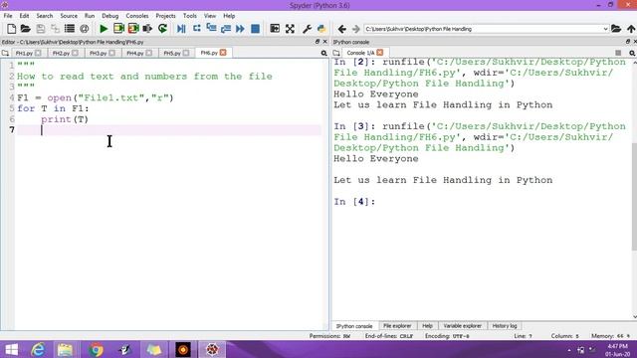Open the editor pane options menu
Viewport: 637px width, 358px height.
(323, 53)
